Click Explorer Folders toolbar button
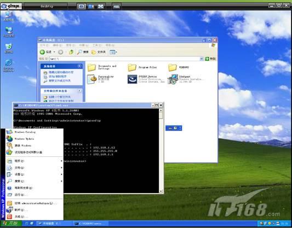Image resolution: width=292 pixels, height=228 pixels. click(99, 52)
